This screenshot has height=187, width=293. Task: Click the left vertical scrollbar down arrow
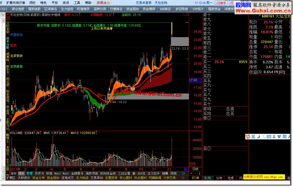click(3, 178)
